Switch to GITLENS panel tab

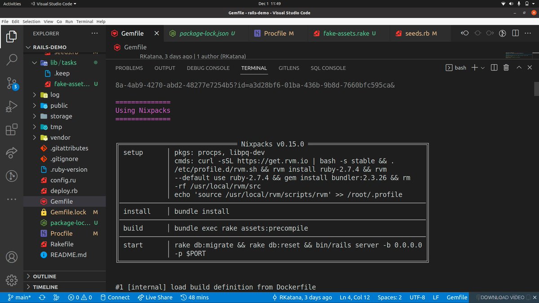pyautogui.click(x=289, y=68)
